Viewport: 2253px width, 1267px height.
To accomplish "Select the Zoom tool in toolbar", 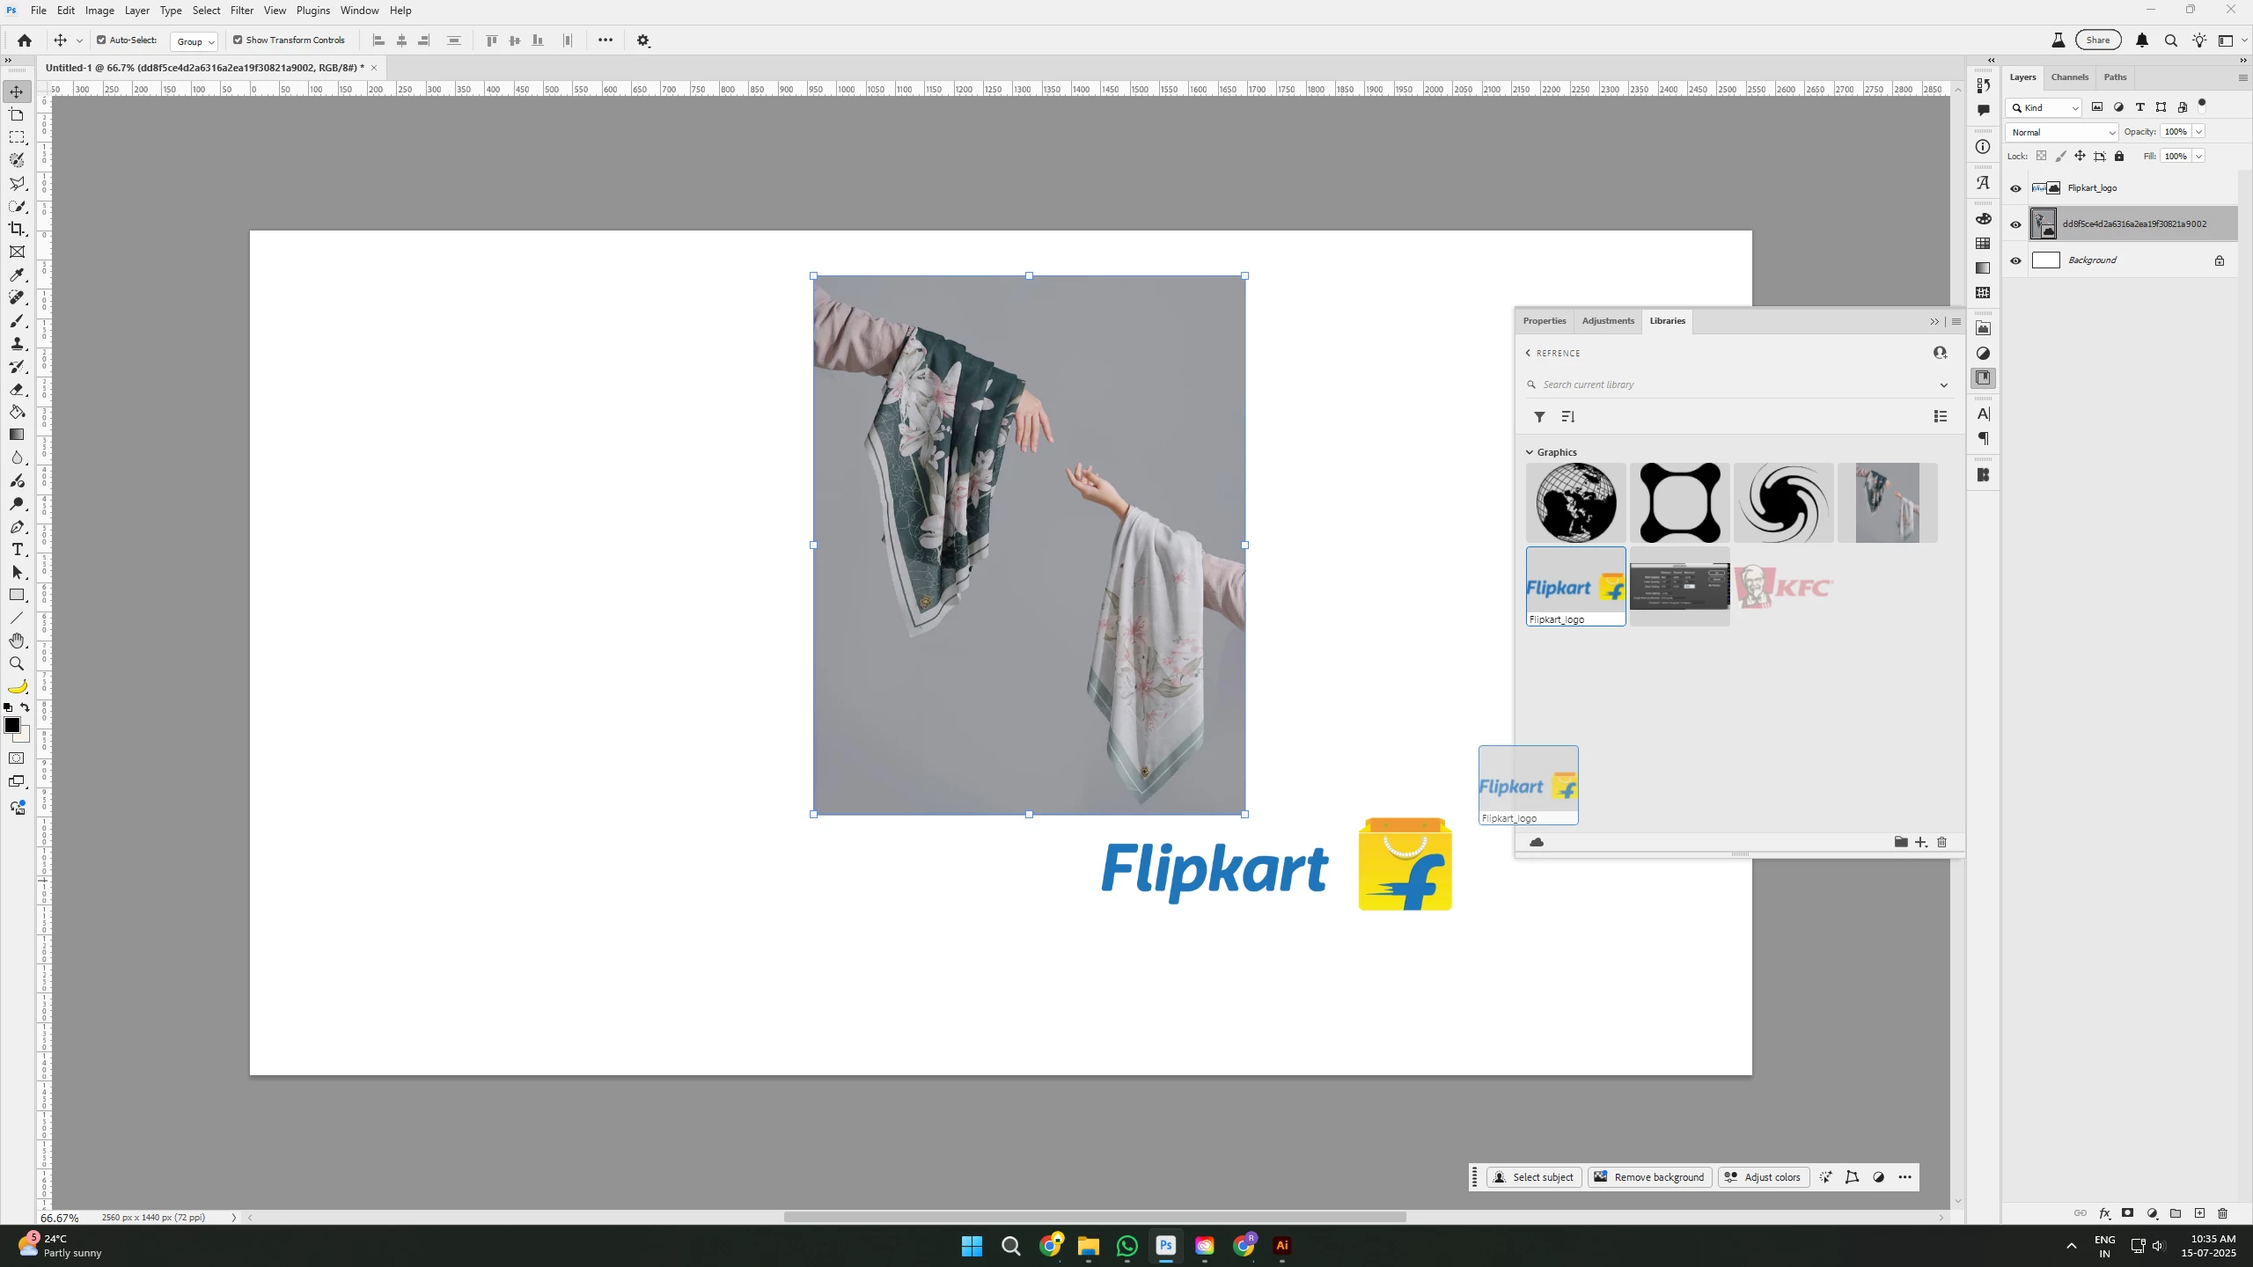I will [17, 663].
